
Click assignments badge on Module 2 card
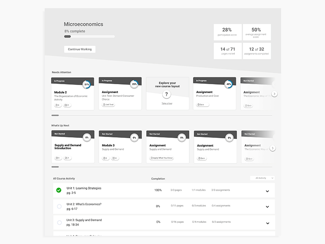[x=67, y=105]
